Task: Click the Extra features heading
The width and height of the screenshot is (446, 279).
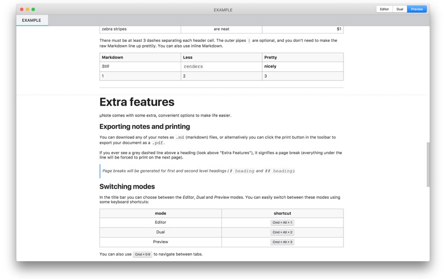Action: (x=137, y=102)
